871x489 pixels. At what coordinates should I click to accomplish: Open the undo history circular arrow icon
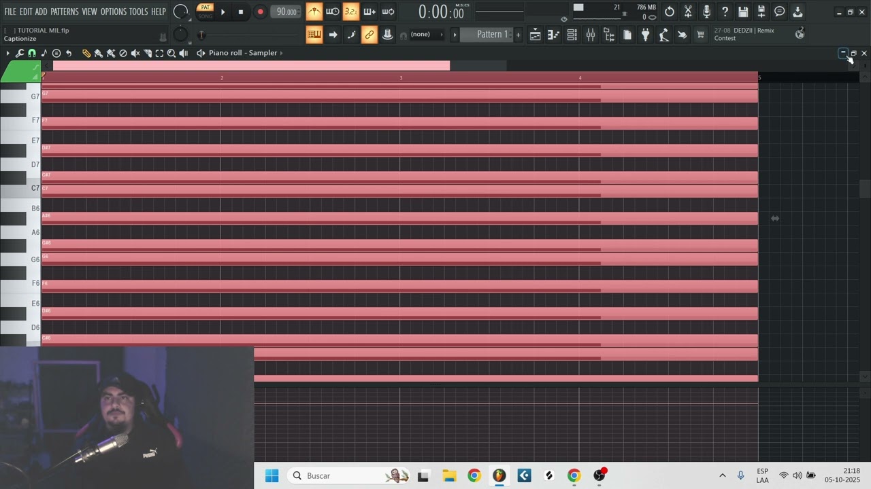click(x=670, y=12)
